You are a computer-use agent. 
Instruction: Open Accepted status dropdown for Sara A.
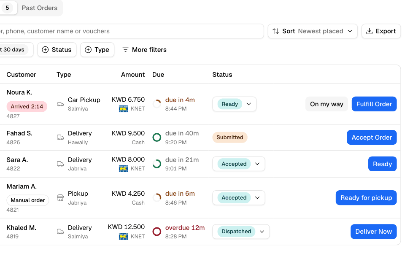coord(239,164)
